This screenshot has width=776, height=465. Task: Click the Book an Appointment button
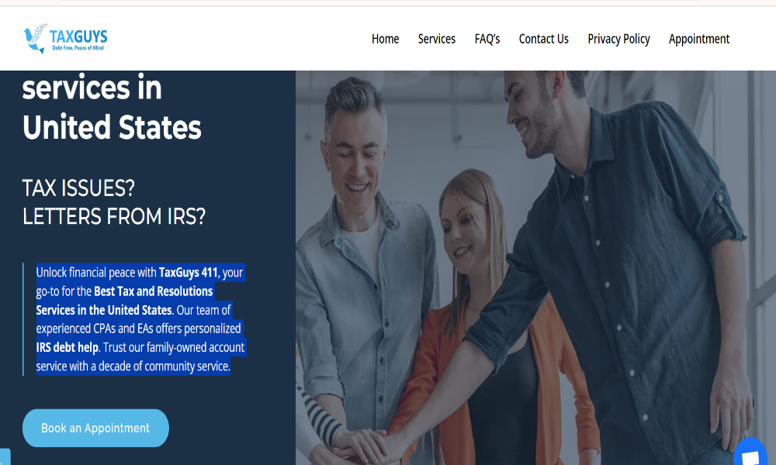click(95, 428)
